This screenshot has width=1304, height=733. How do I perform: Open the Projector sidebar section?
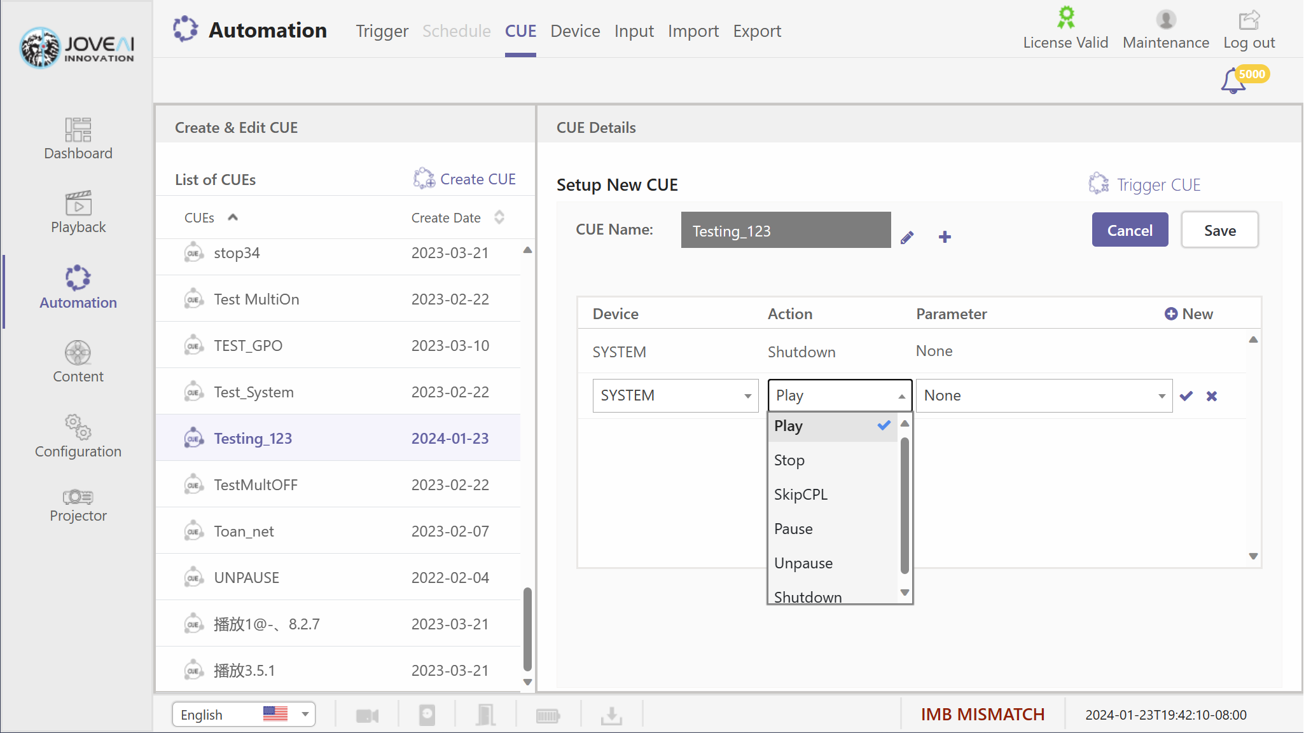click(78, 506)
